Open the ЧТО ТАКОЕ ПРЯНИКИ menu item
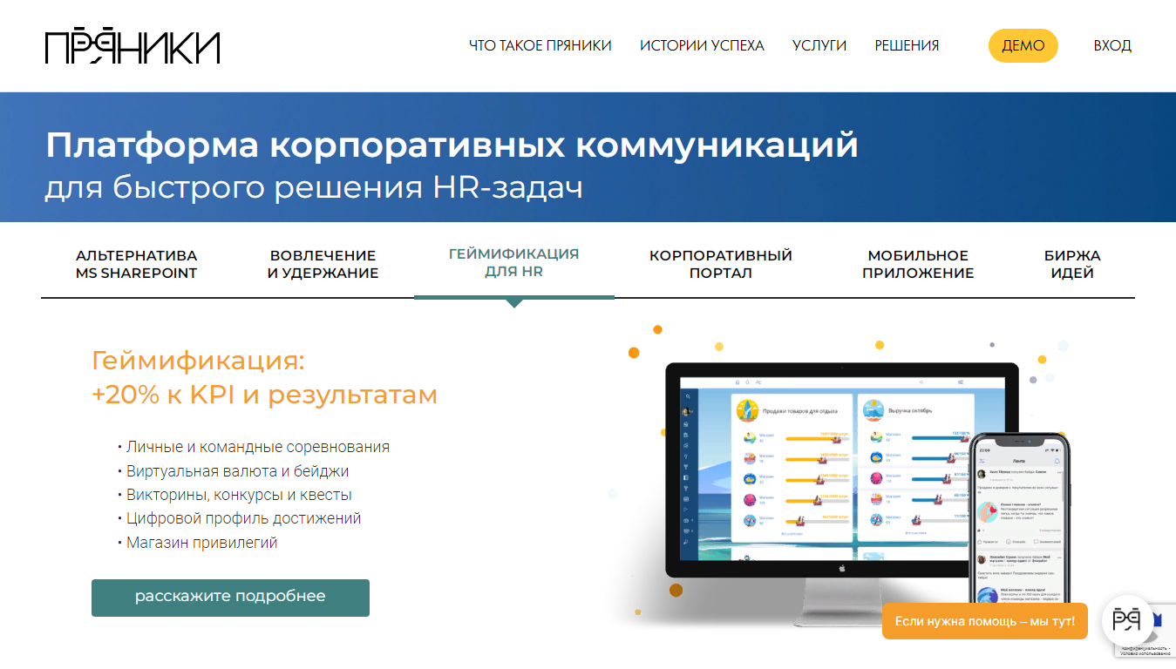The image size is (1176, 669). point(540,45)
